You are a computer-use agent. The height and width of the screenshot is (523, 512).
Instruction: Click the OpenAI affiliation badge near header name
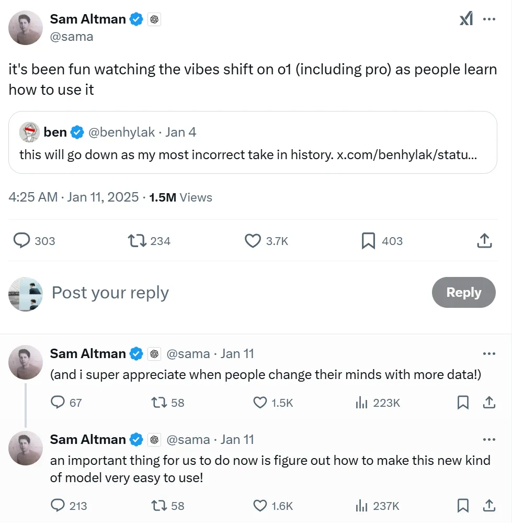(154, 19)
